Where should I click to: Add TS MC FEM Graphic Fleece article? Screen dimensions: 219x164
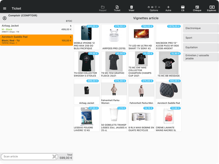pyautogui.click(x=114, y=64)
